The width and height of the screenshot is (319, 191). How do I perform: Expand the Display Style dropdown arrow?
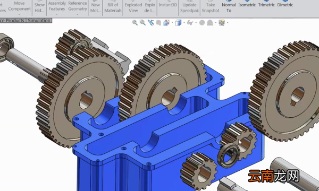coord(184,22)
